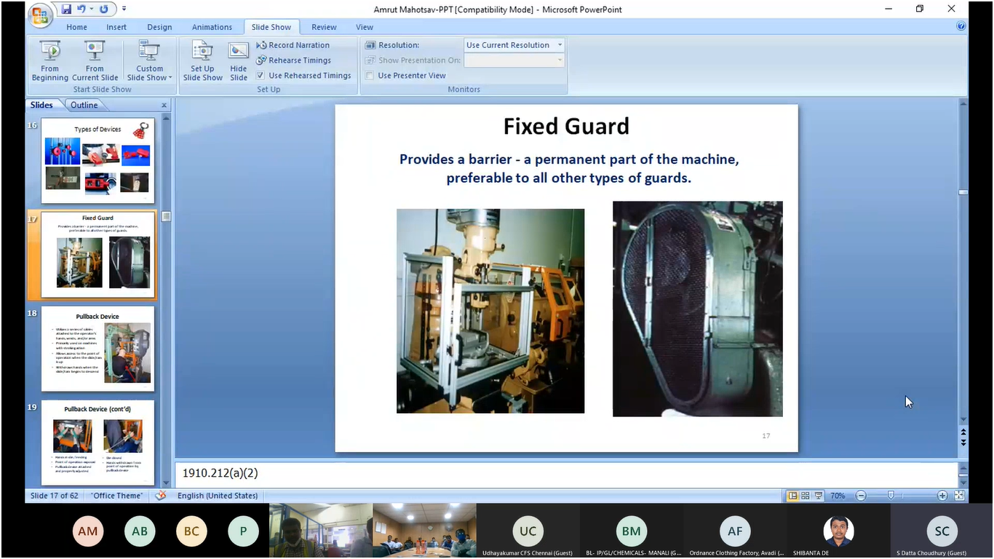Viewport: 994px width, 559px height.
Task: Enable Use Presenter View checkbox
Action: (370, 76)
